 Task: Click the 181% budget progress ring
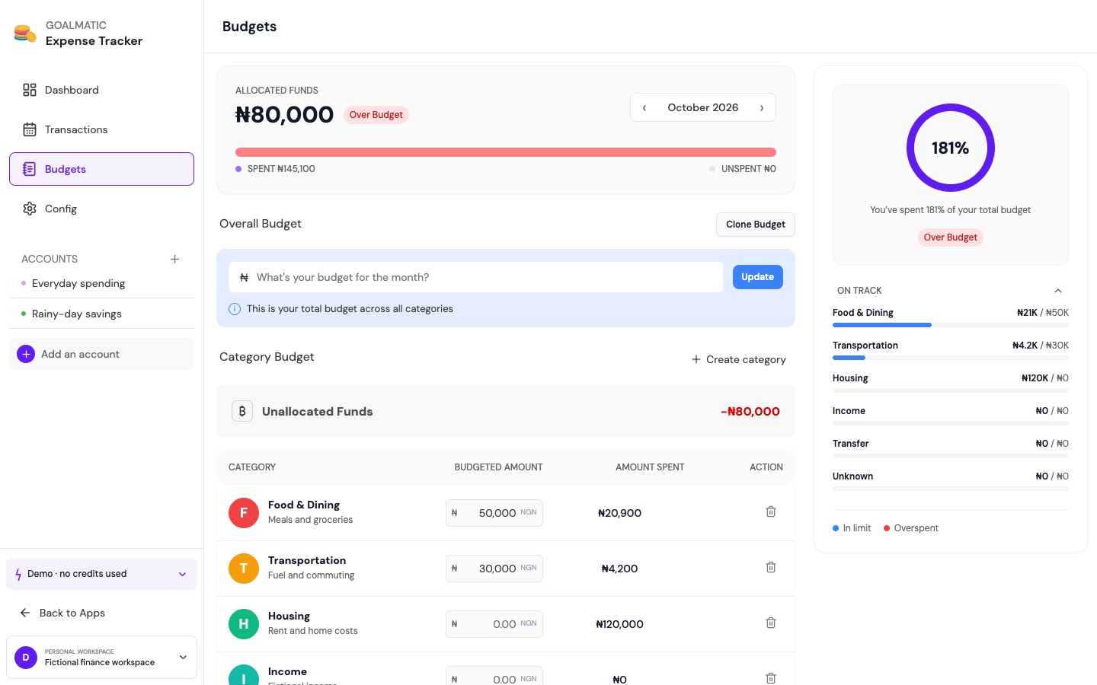[951, 148]
